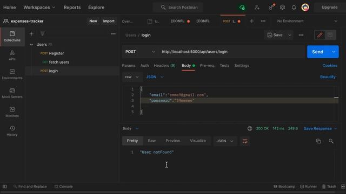Switch to the Pre-req. tab
This screenshot has height=194, width=346.
(207, 66)
